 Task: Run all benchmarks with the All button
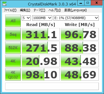point(13,21)
